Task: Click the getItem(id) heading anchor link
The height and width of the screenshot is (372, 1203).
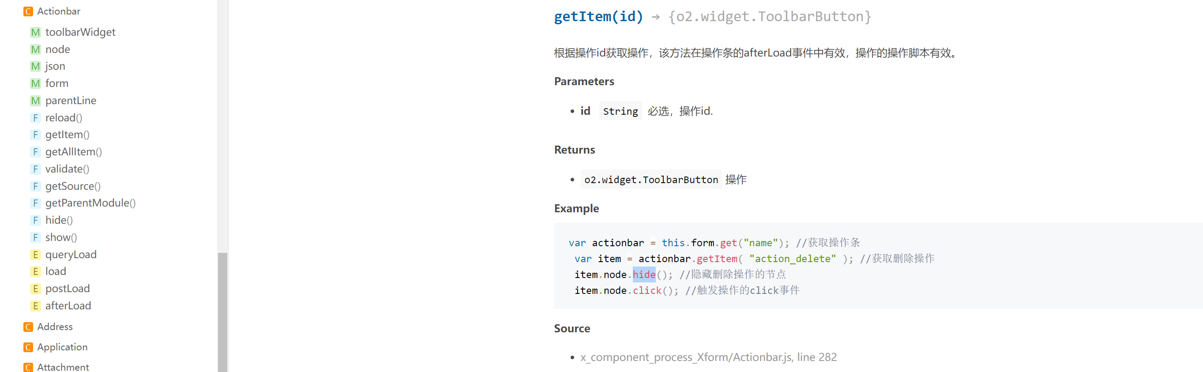Action: [x=598, y=17]
